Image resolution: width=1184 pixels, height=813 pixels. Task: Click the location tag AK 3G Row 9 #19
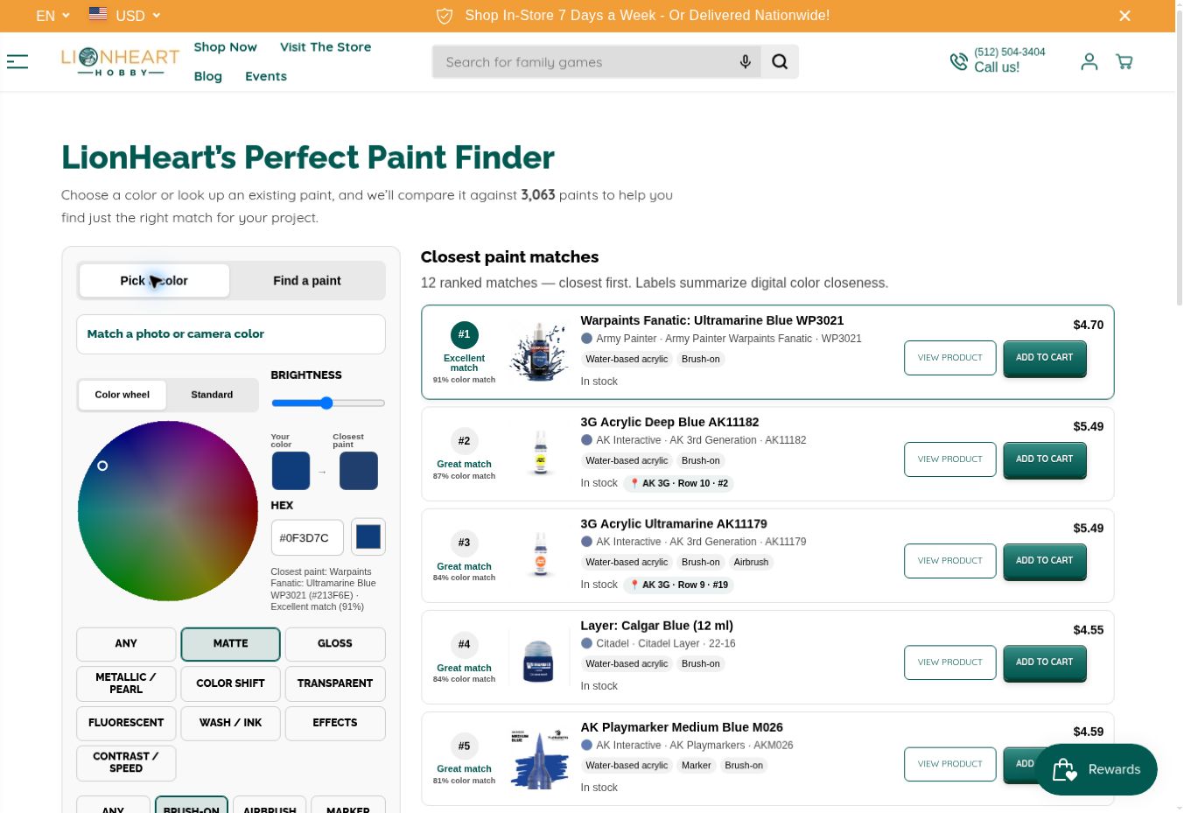pos(678,585)
